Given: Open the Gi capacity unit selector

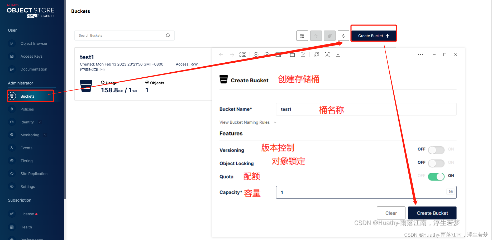Looking at the screenshot, I should point(451,192).
